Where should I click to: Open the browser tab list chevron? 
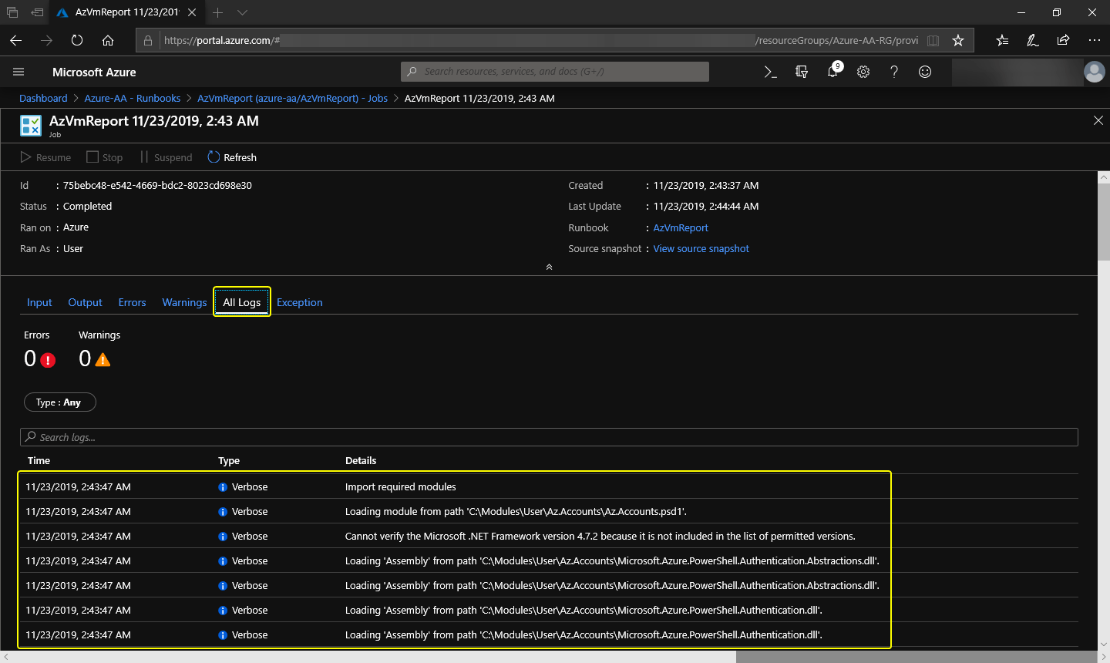(242, 12)
